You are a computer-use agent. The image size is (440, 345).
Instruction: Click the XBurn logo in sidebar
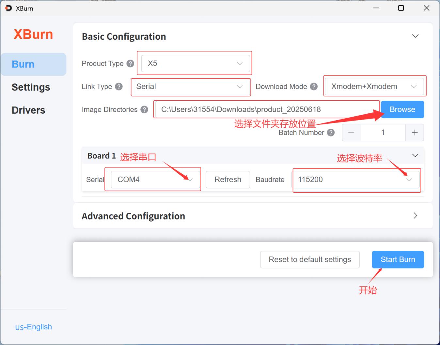(x=33, y=34)
